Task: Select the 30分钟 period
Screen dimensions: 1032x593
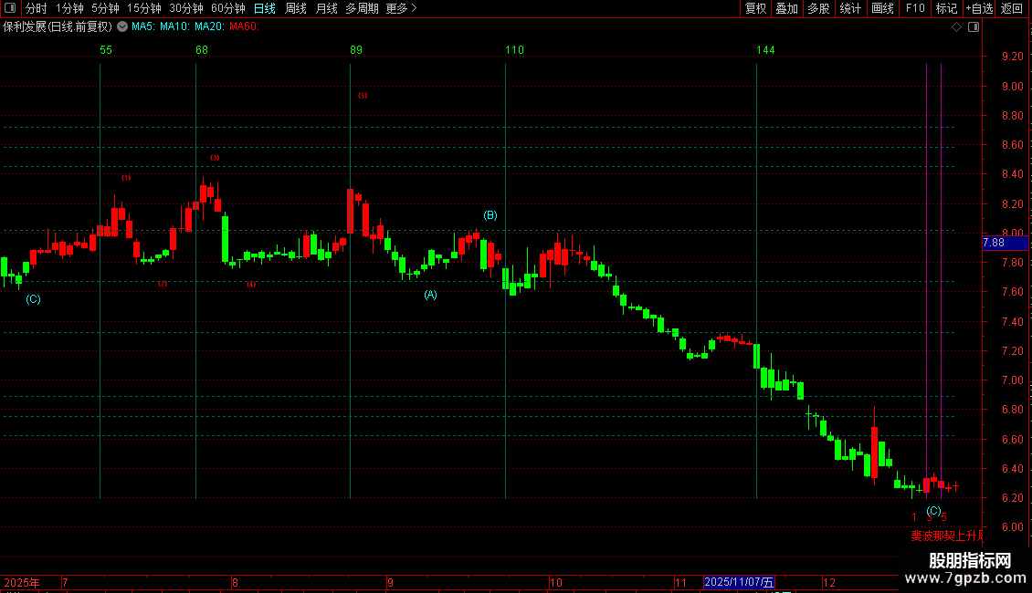Action: tap(186, 8)
